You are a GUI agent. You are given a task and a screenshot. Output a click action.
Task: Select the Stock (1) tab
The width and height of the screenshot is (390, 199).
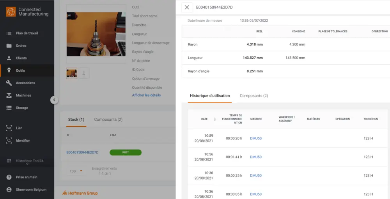coord(76,120)
